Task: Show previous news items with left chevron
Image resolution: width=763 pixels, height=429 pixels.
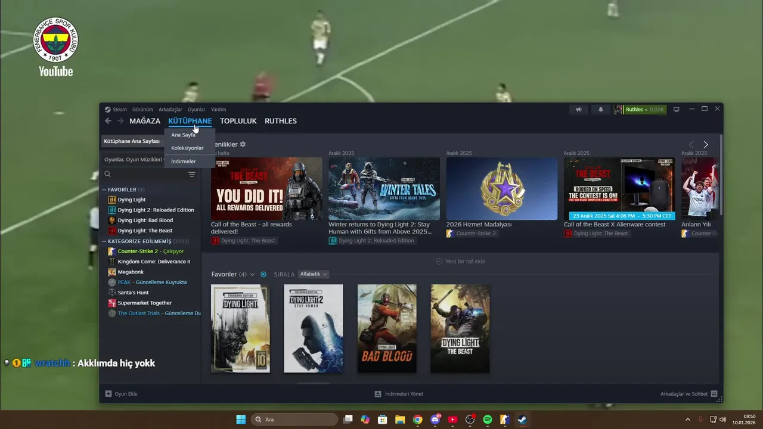Action: point(691,145)
